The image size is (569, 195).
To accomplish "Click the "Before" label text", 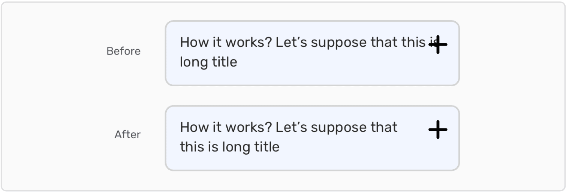I will click(123, 51).
